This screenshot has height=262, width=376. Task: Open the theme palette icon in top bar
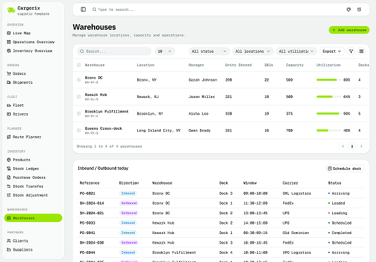tap(349, 10)
